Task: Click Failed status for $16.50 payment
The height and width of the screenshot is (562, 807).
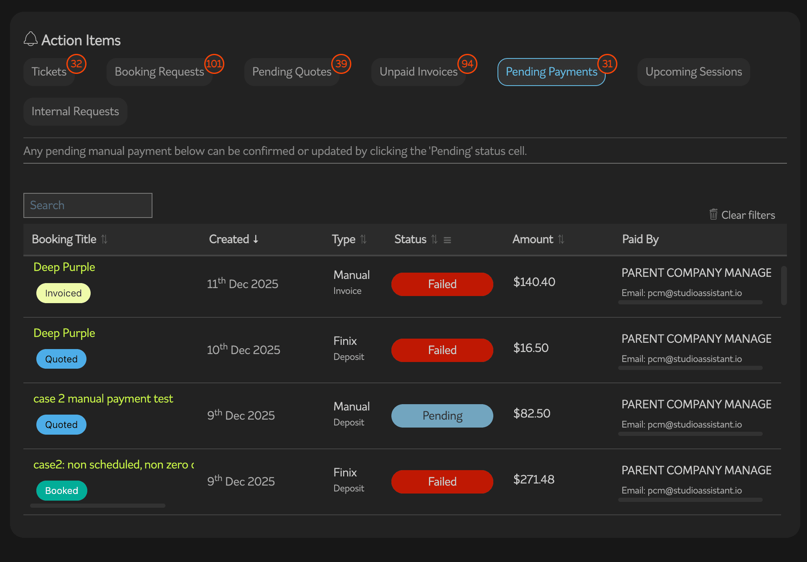Action: 442,350
